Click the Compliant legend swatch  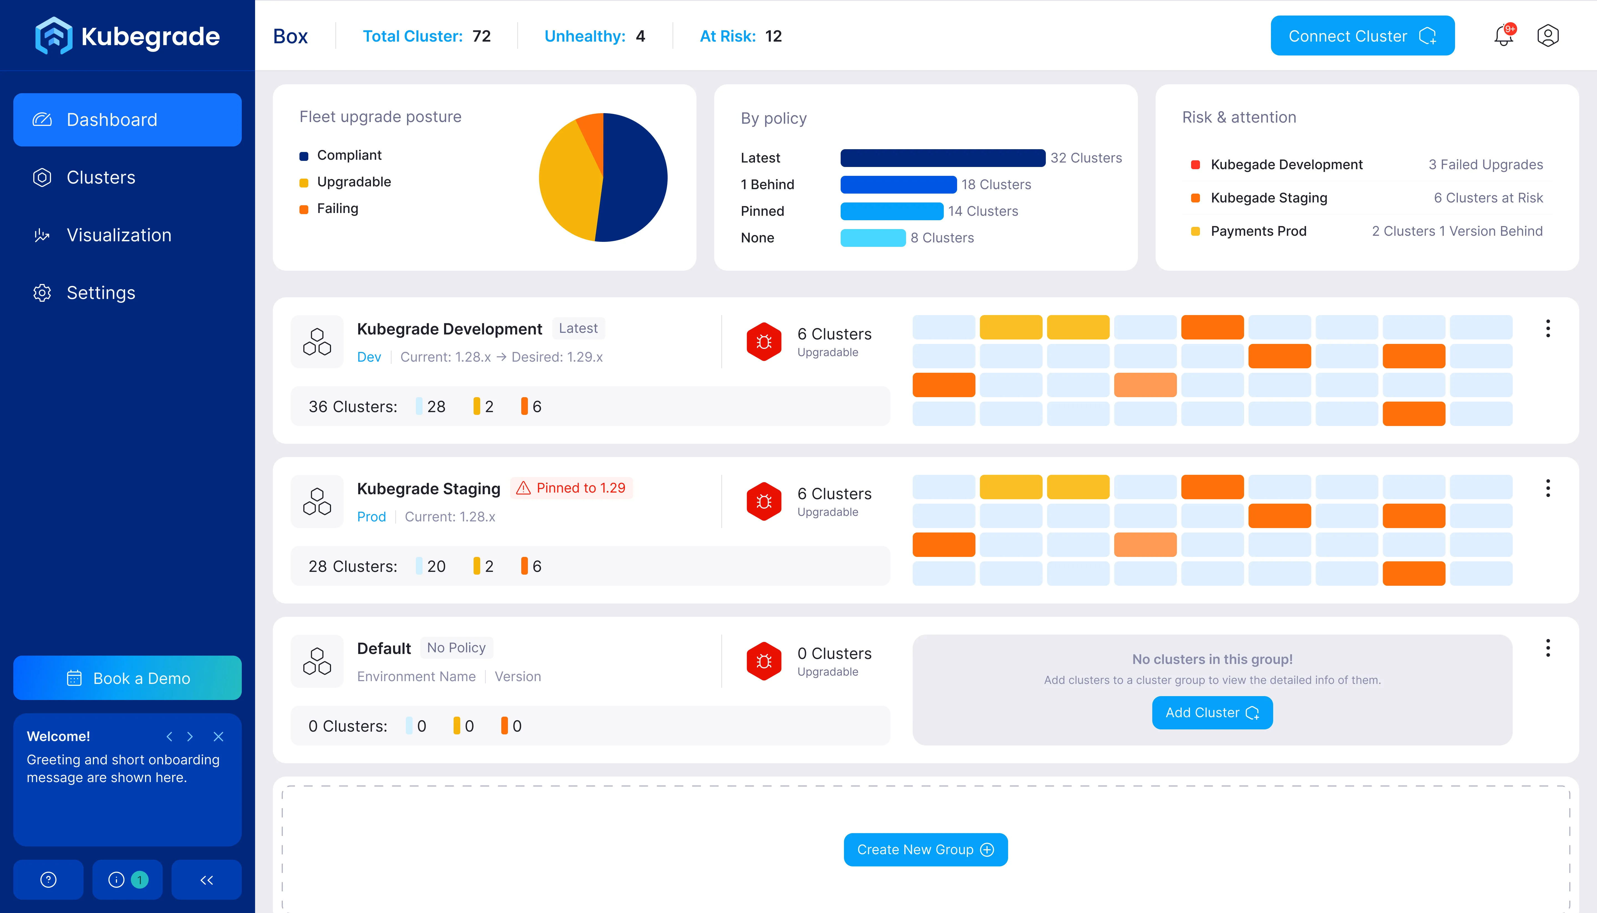click(304, 156)
